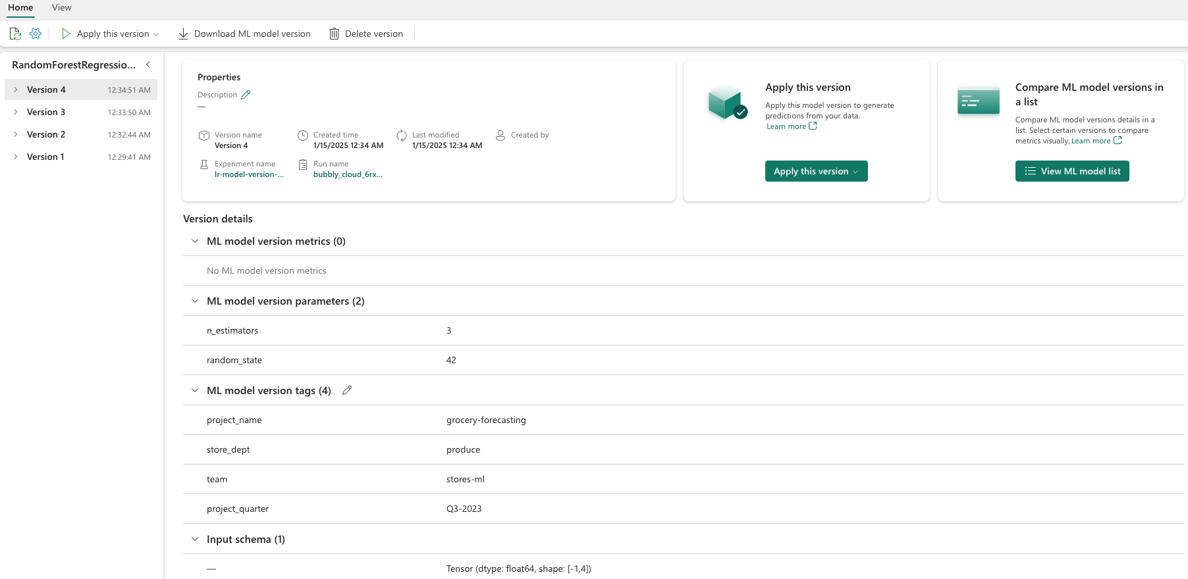Expand Version 3 in the list
The width and height of the screenshot is (1188, 579).
pyautogui.click(x=16, y=112)
